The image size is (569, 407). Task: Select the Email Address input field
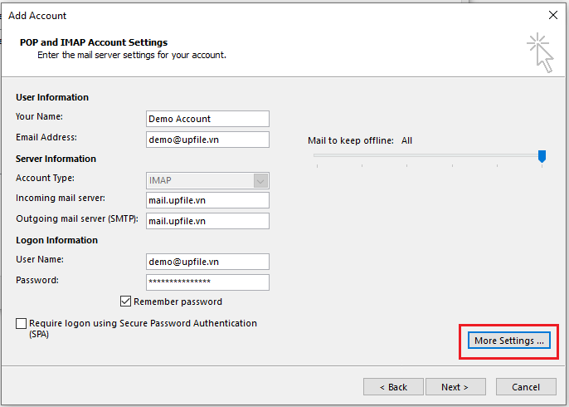pyautogui.click(x=207, y=140)
